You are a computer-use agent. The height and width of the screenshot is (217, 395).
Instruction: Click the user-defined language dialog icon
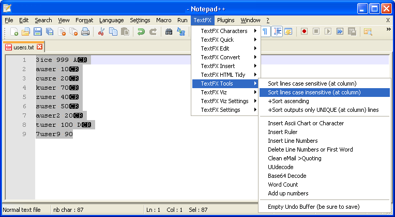[288, 31]
